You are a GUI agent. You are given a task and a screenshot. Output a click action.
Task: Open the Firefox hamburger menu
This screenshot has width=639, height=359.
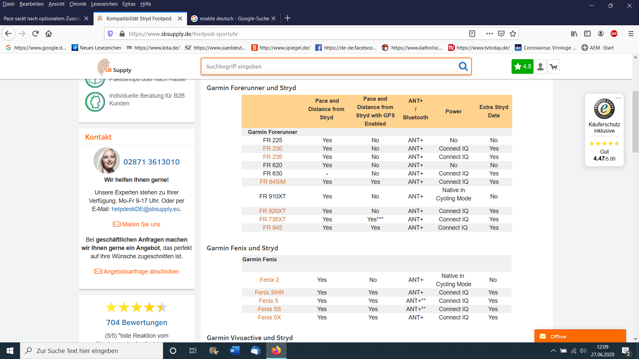tap(631, 34)
